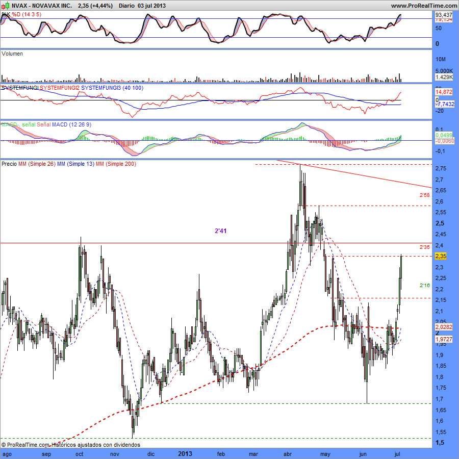Click the dic month on time axis
Image resolution: width=459 pixels, height=459 pixels.
(x=151, y=454)
